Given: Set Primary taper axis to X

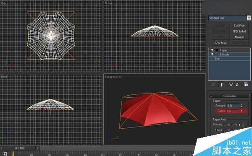Looking at the screenshot, I should 225,125.
